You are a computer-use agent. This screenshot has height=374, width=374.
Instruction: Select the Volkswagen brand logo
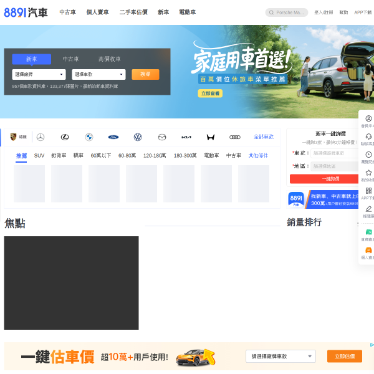138,137
